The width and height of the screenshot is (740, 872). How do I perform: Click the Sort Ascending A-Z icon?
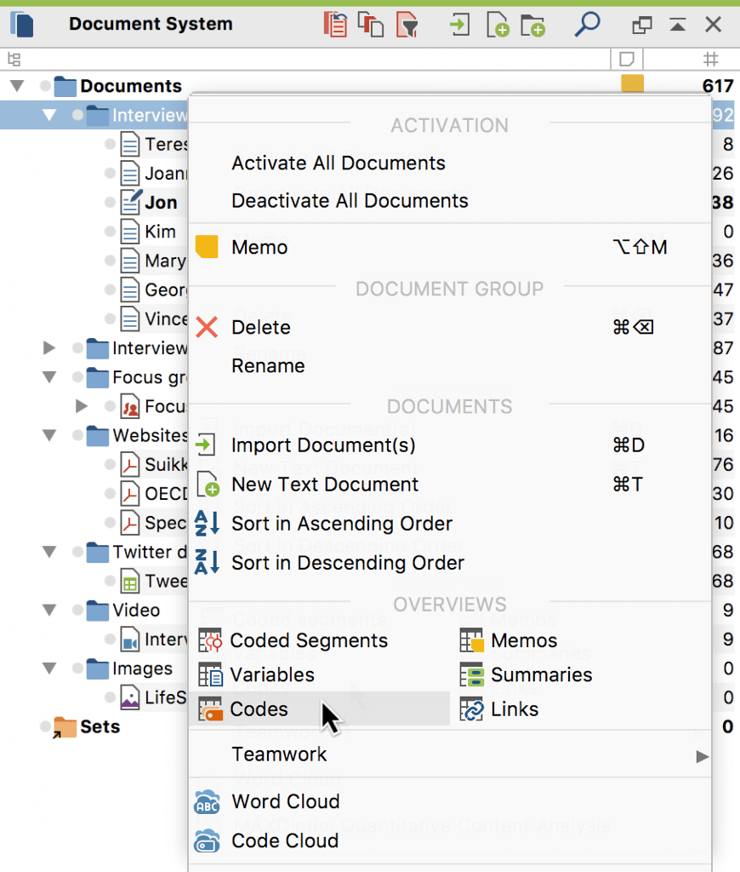click(x=207, y=524)
